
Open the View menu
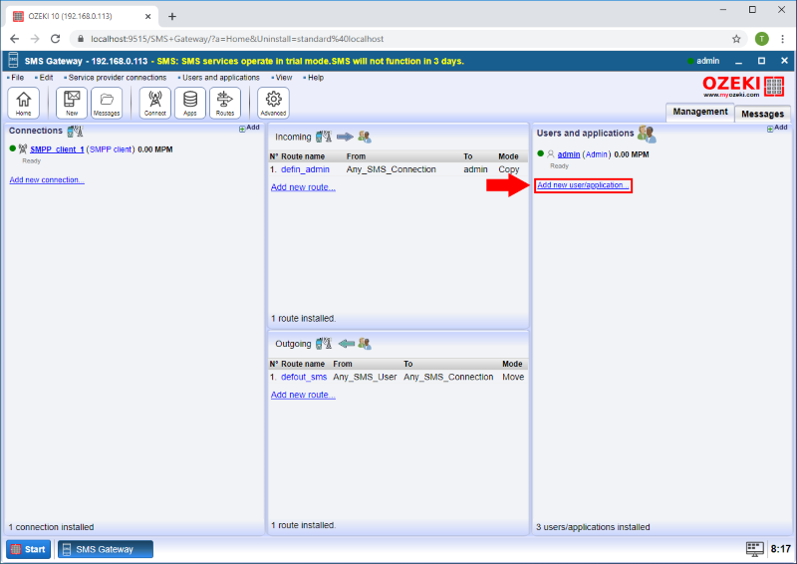tap(284, 78)
